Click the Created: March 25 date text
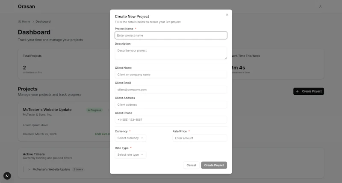 pos(40,134)
